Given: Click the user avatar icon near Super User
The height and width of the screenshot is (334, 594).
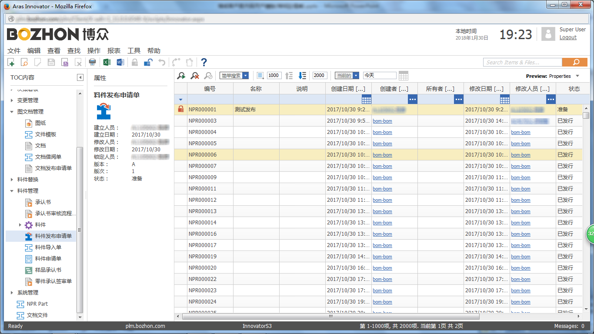Looking at the screenshot, I should click(x=548, y=34).
